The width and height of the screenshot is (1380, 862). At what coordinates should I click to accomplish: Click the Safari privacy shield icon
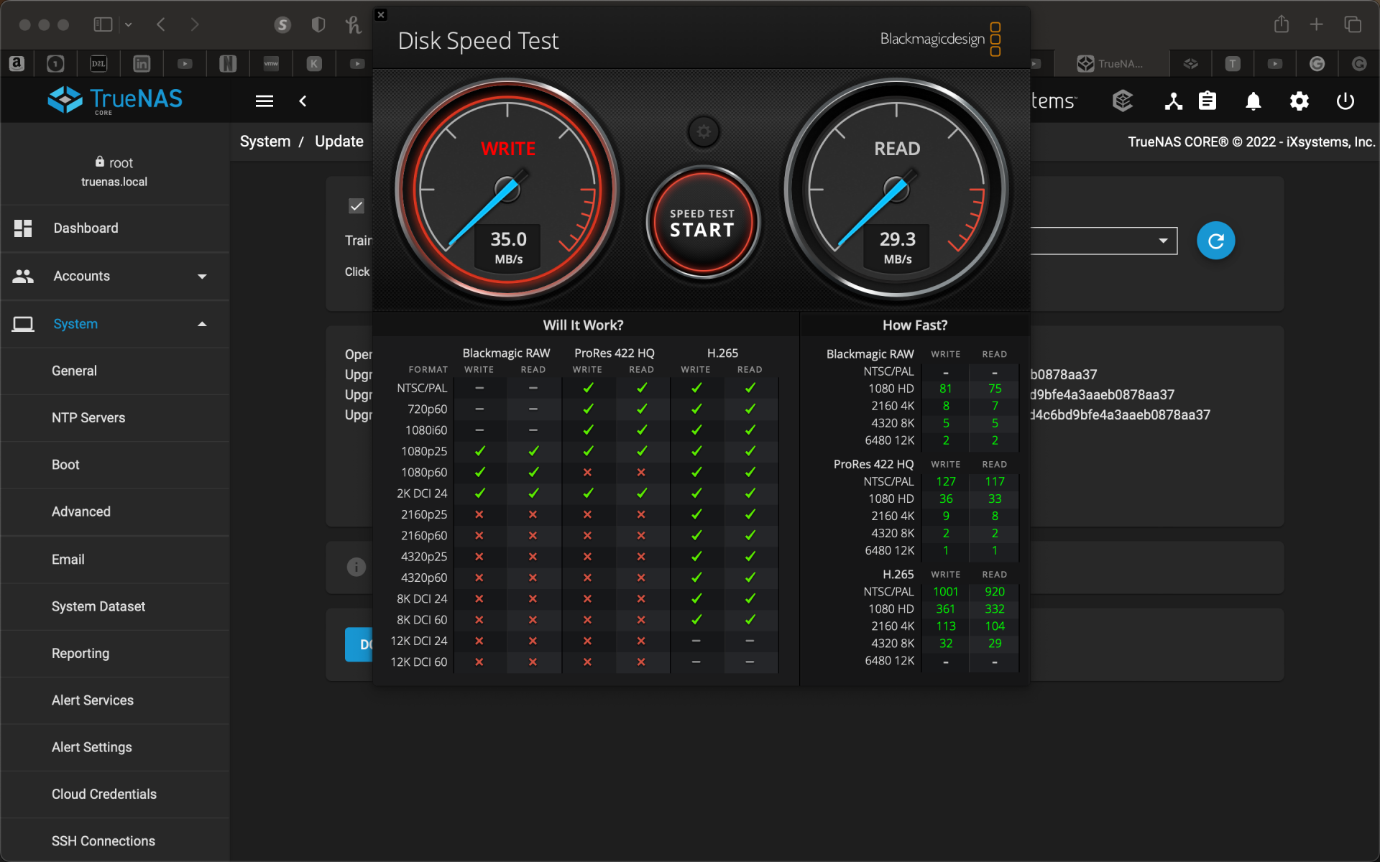(318, 24)
